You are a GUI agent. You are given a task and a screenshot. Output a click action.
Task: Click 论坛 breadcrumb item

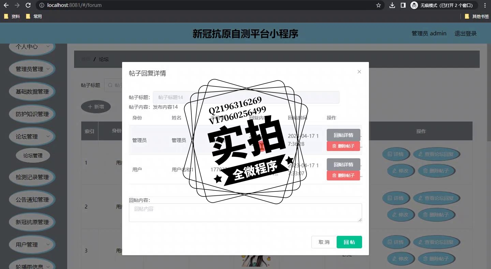104,59
